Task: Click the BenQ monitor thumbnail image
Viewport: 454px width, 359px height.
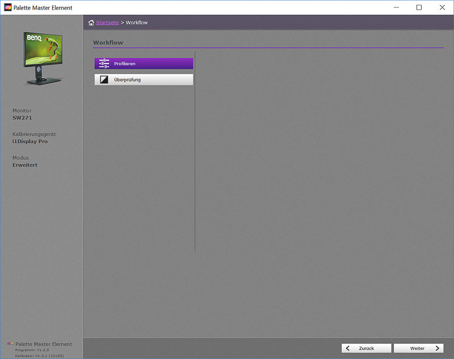Action: (x=43, y=58)
